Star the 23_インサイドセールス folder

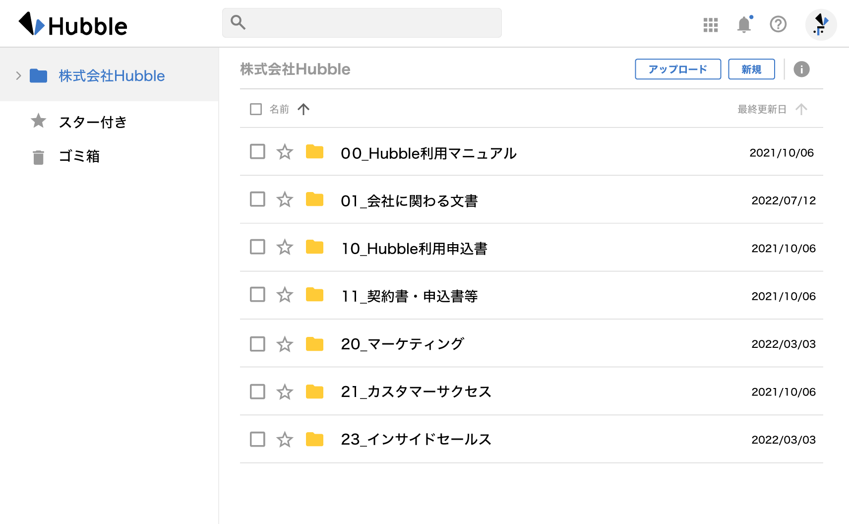(x=285, y=440)
